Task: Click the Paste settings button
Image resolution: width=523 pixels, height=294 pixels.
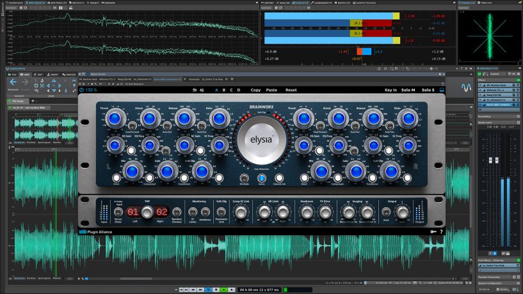Action: 271,90
